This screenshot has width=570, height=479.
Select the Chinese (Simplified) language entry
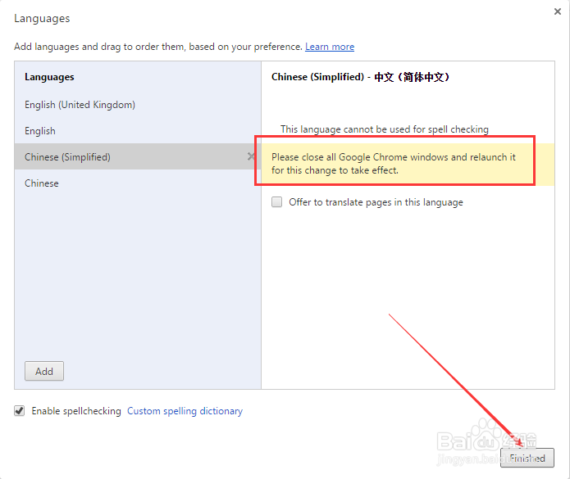click(138, 156)
